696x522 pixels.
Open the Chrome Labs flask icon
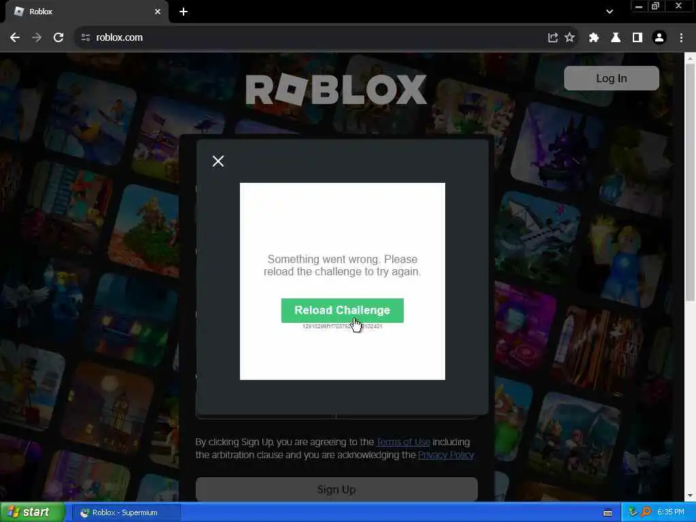[x=616, y=38]
